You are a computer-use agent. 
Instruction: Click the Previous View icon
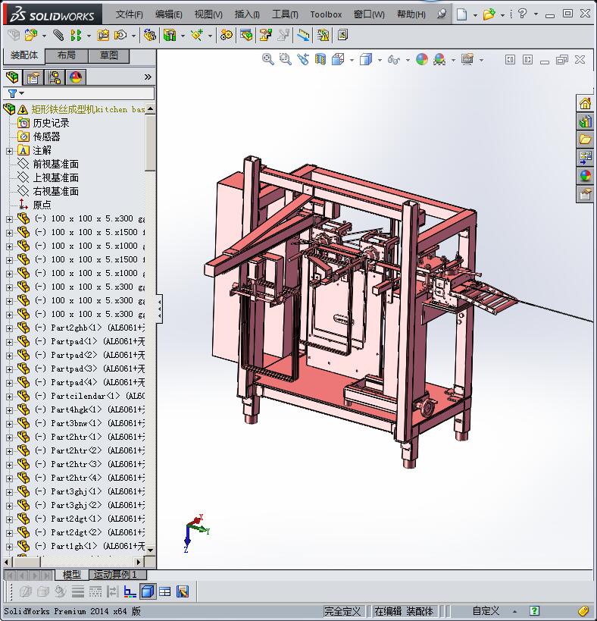(x=303, y=59)
